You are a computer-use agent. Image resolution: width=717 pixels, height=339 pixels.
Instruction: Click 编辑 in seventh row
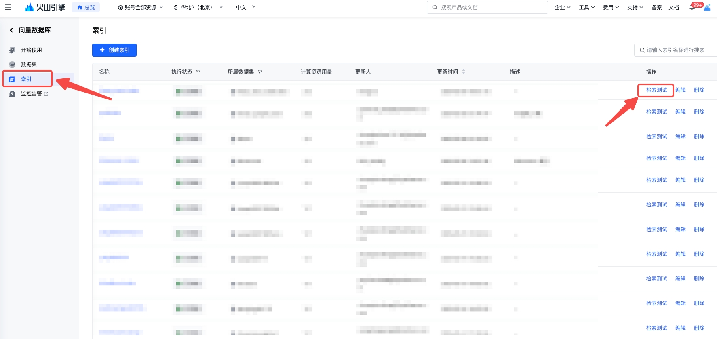(x=681, y=230)
